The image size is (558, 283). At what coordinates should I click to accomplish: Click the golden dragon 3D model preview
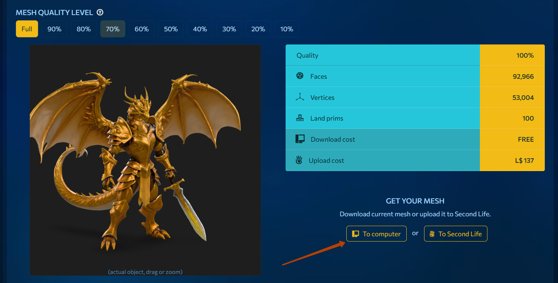click(x=145, y=158)
